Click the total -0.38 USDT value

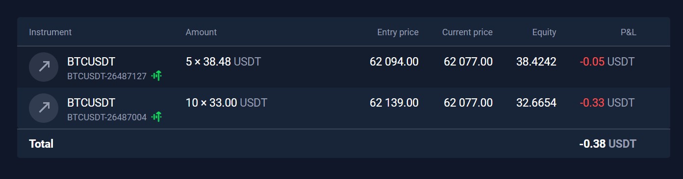(x=607, y=144)
